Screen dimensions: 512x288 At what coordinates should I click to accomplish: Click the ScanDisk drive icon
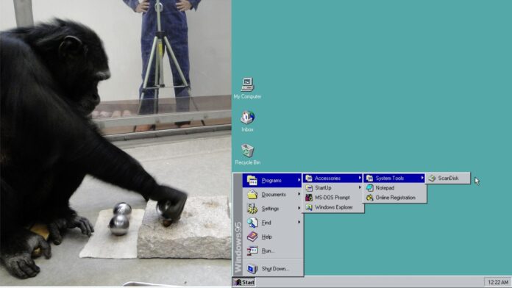click(x=432, y=178)
